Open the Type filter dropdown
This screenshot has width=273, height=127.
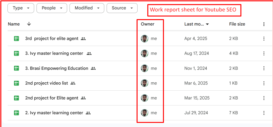(x=21, y=8)
